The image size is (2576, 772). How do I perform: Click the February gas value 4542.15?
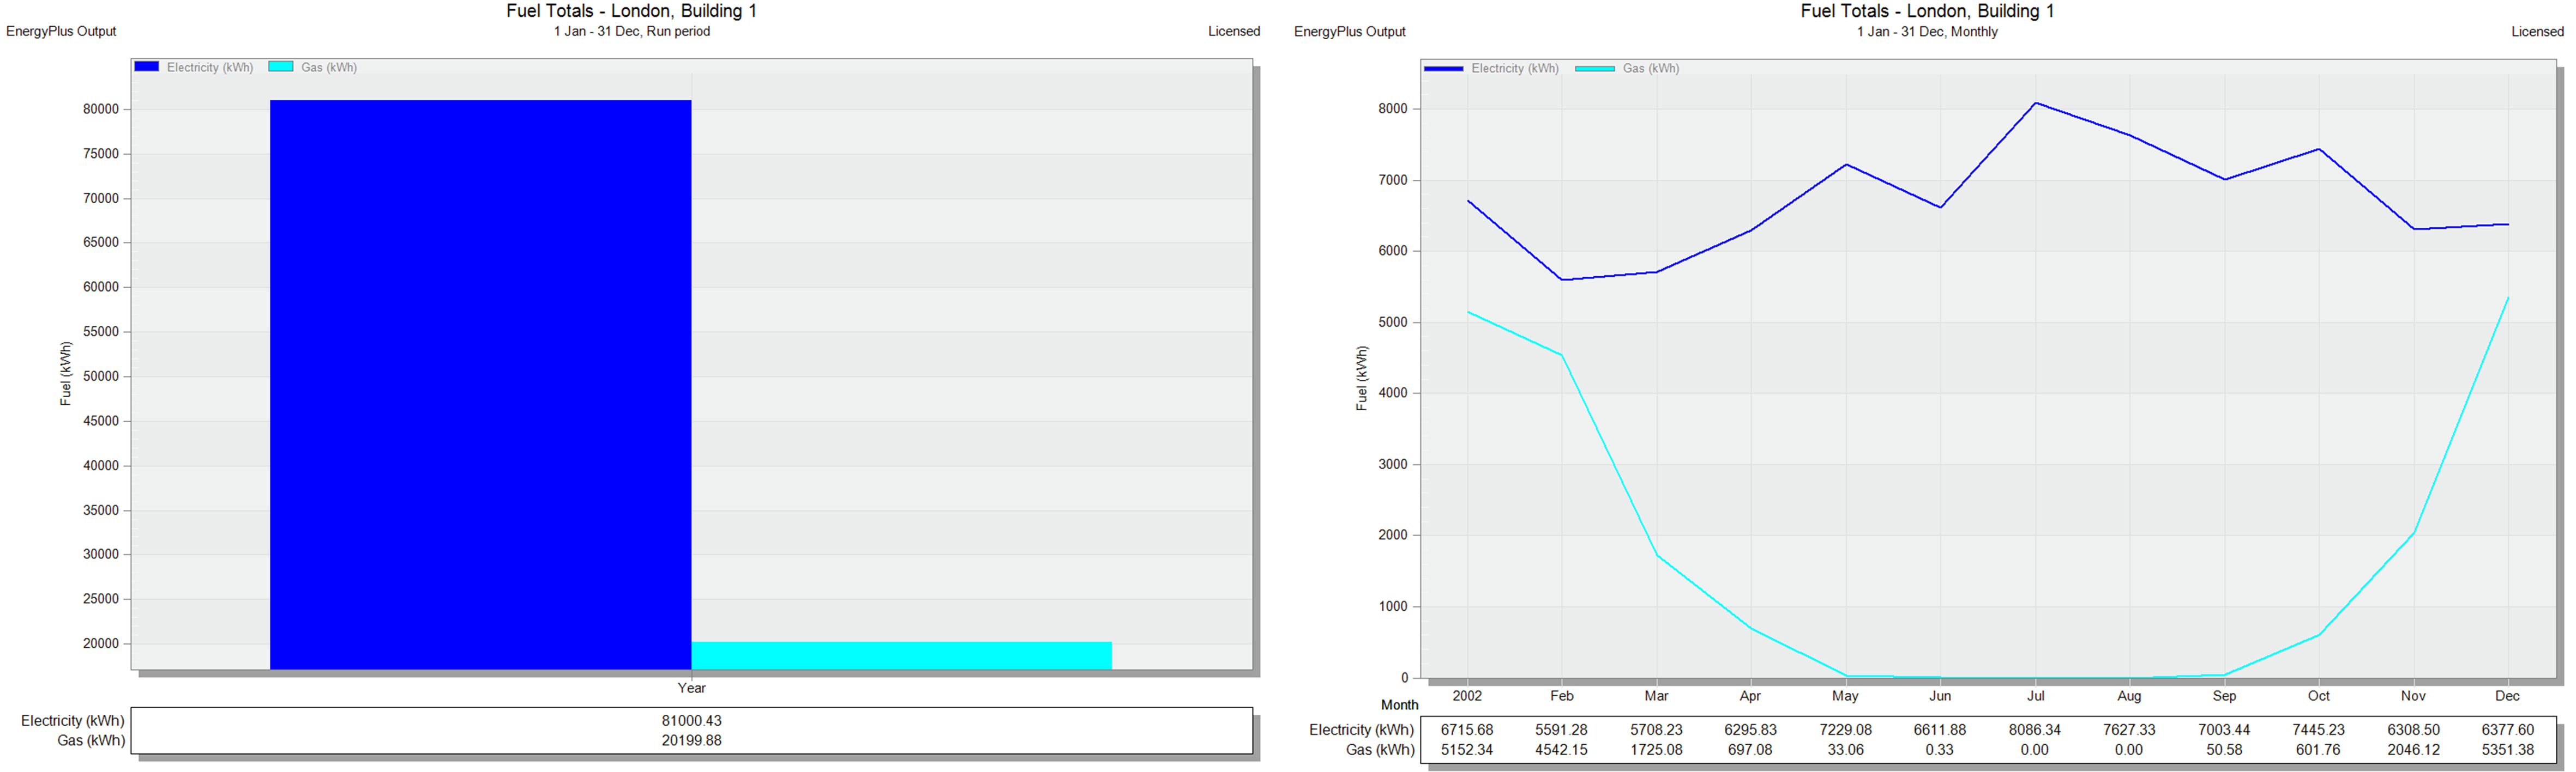(x=1561, y=750)
